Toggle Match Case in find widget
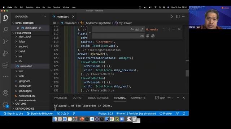 coord(132,29)
